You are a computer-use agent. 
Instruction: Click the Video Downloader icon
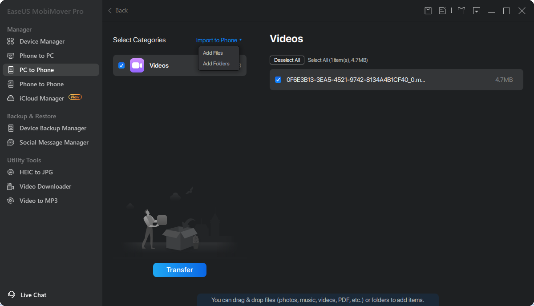(x=11, y=186)
